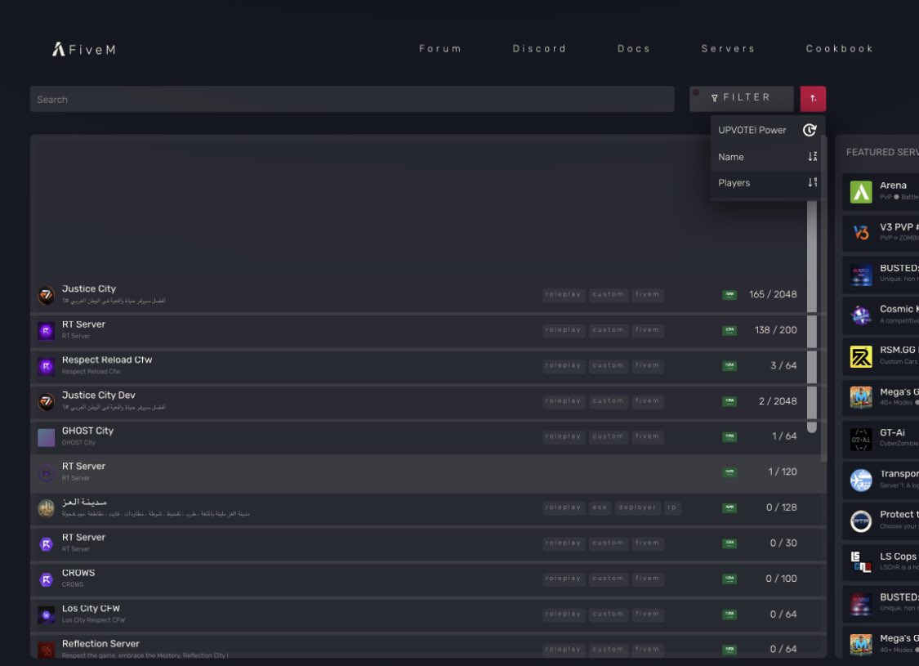919x666 pixels.
Task: Go to the Servers page
Action: click(728, 49)
